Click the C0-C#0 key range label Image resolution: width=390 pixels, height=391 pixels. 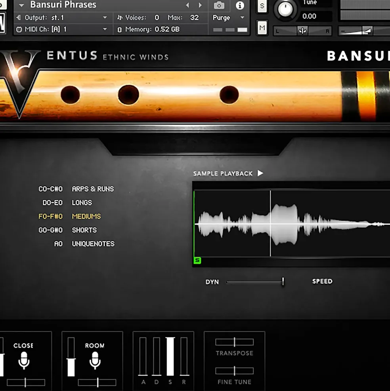pyautogui.click(x=51, y=189)
